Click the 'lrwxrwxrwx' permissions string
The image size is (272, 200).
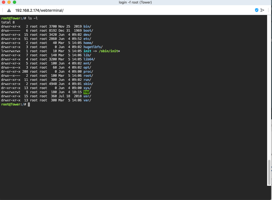[x=11, y=51]
